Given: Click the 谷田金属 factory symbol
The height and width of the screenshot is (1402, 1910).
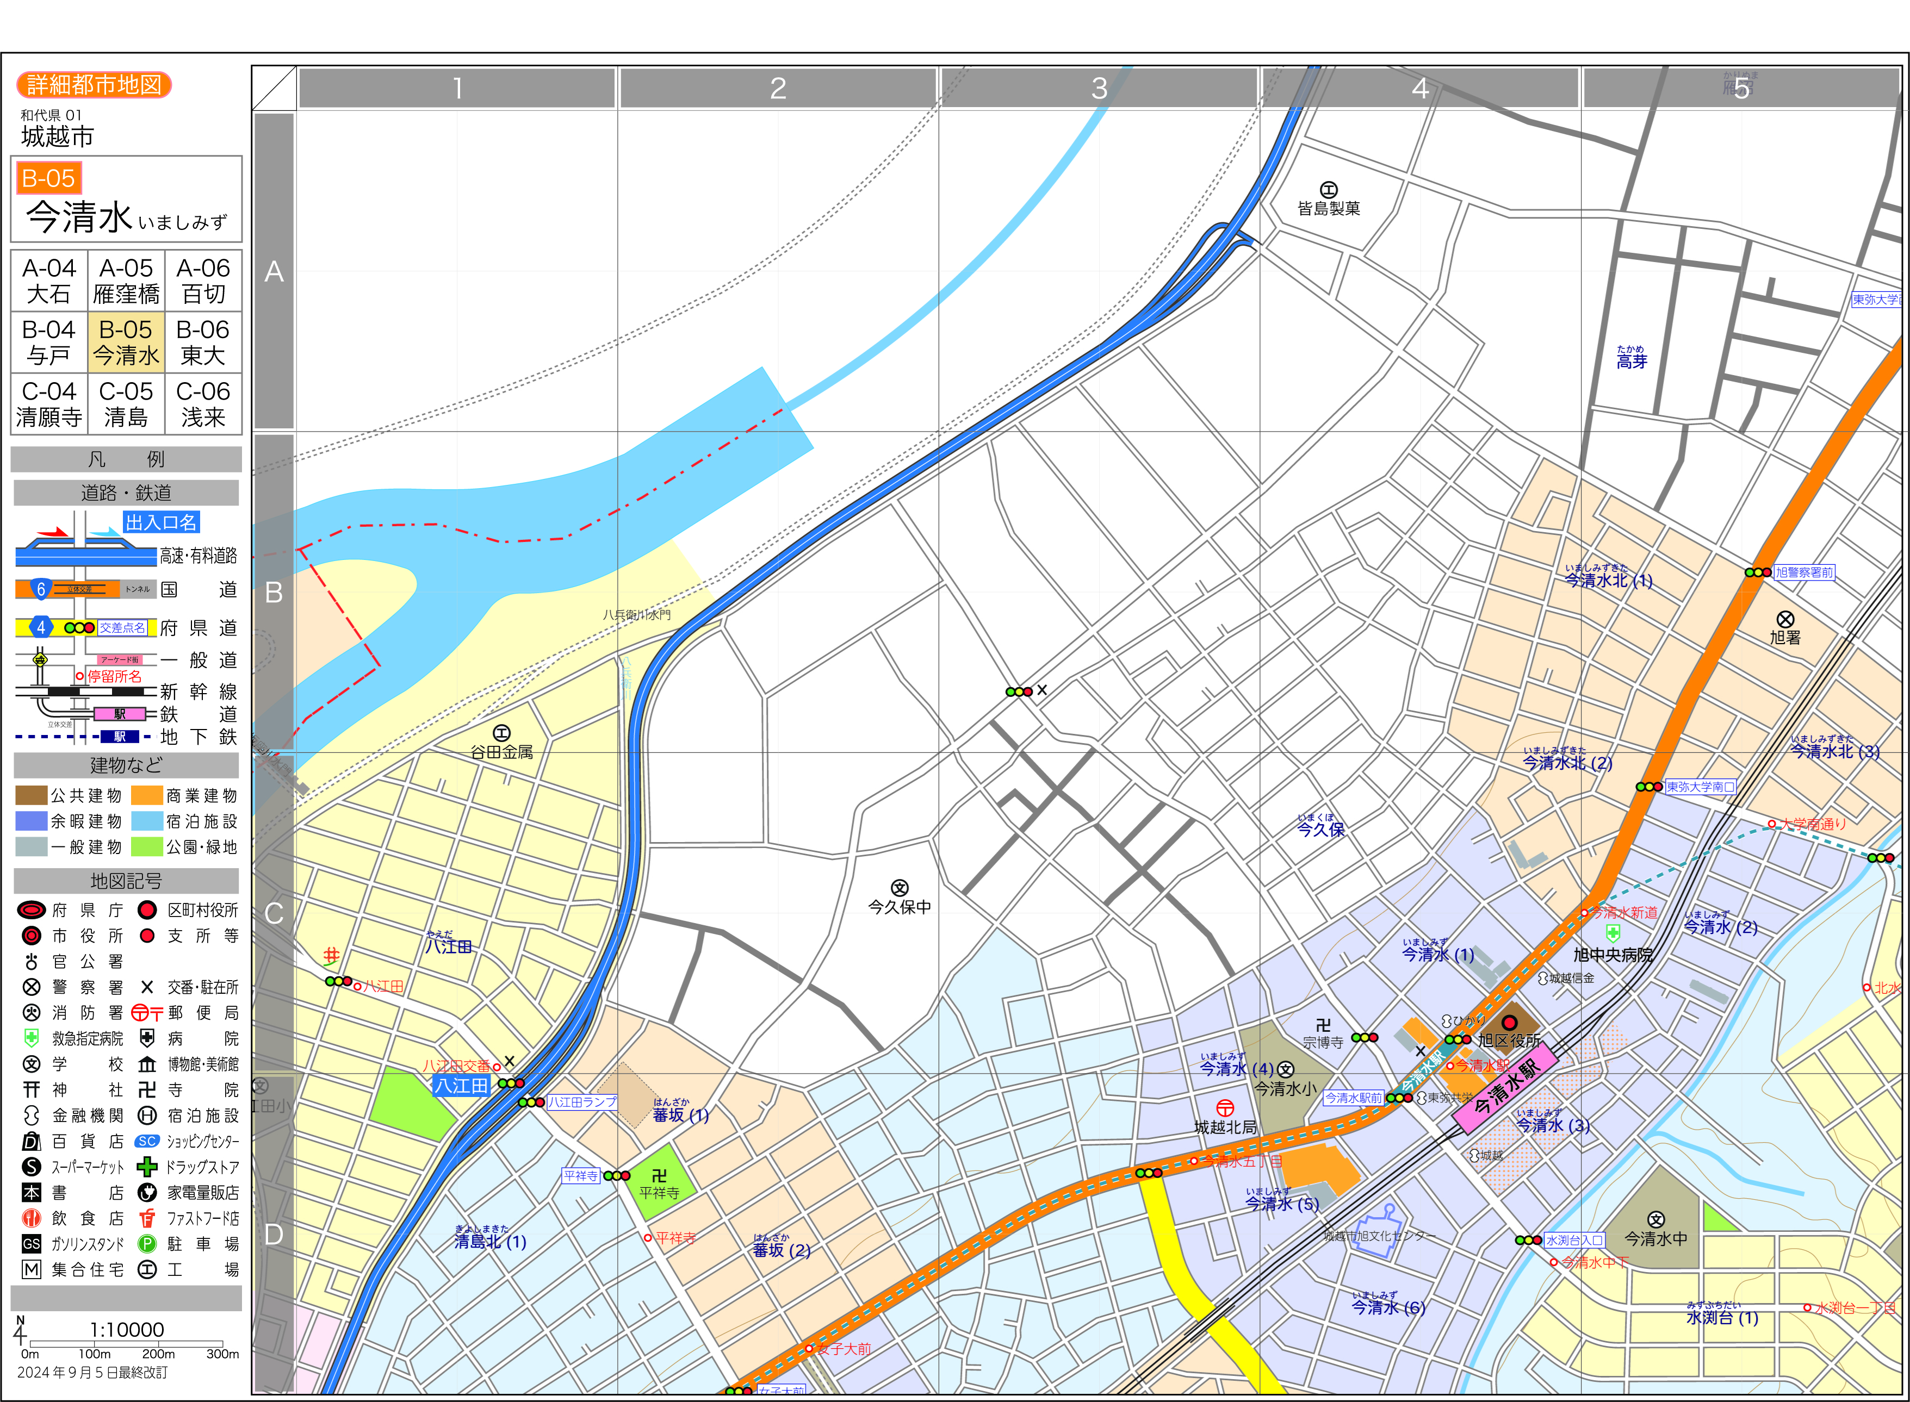Looking at the screenshot, I should [501, 732].
